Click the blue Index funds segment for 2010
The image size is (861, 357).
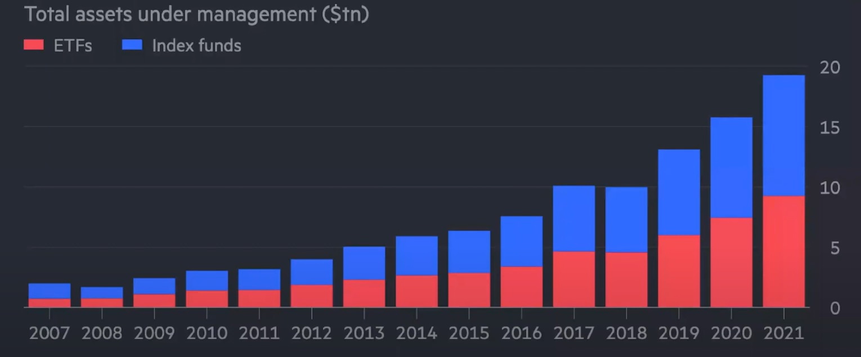(207, 281)
